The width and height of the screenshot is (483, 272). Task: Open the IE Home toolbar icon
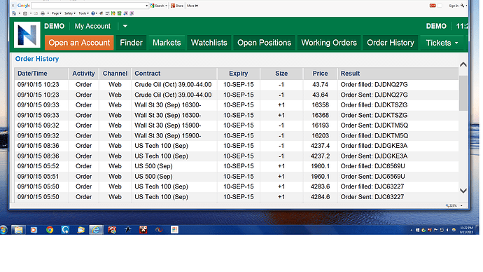pyautogui.click(x=14, y=13)
